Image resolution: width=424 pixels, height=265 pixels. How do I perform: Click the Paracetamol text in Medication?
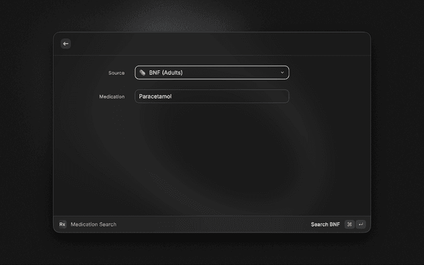(155, 97)
